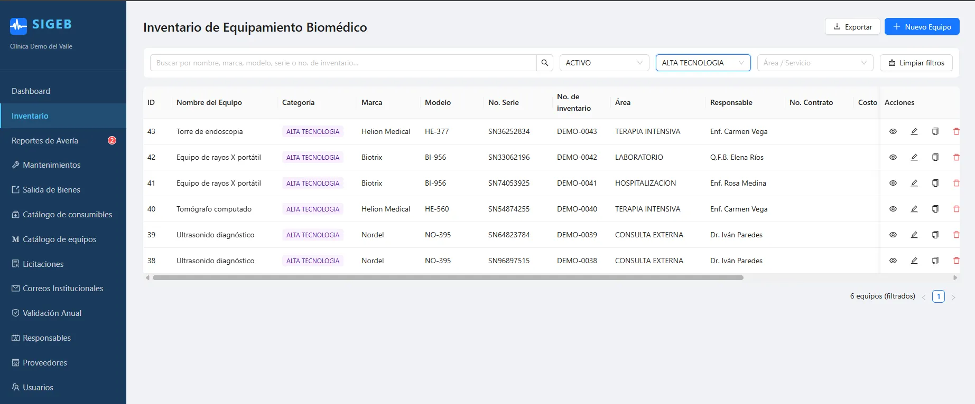View Tomógrafo computado details eye icon
The width and height of the screenshot is (975, 404).
(893, 209)
